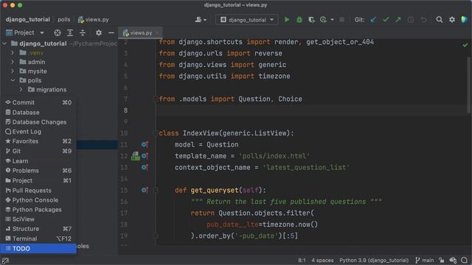Screen dimensions: 472x265
Task: Show Git history clock icon
Action: (x=411, y=20)
